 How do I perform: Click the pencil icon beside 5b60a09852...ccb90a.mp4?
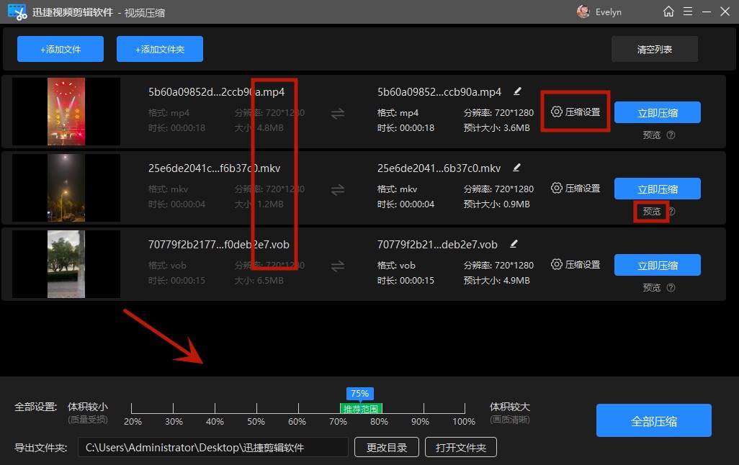pyautogui.click(x=516, y=91)
